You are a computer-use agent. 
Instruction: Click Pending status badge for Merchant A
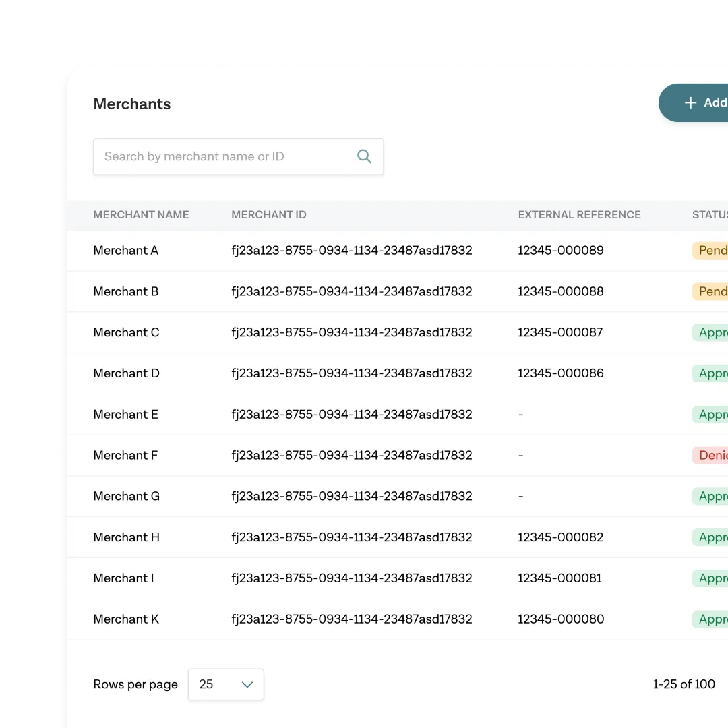pos(710,251)
